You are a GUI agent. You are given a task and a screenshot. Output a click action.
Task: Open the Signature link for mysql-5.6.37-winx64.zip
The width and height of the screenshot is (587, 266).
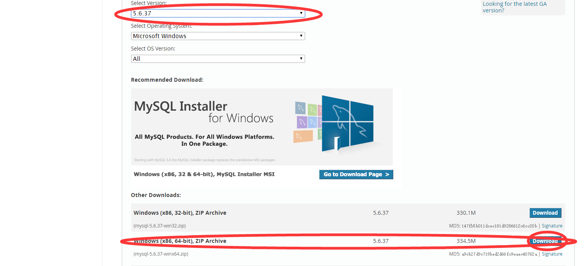(552, 254)
